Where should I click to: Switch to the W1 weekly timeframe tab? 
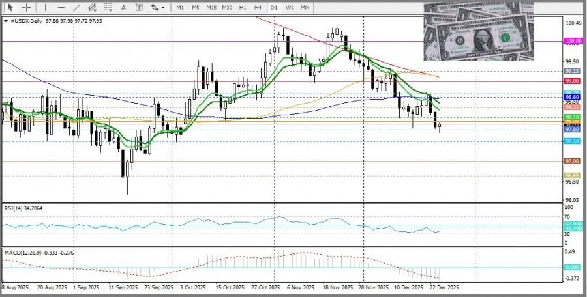pos(290,7)
